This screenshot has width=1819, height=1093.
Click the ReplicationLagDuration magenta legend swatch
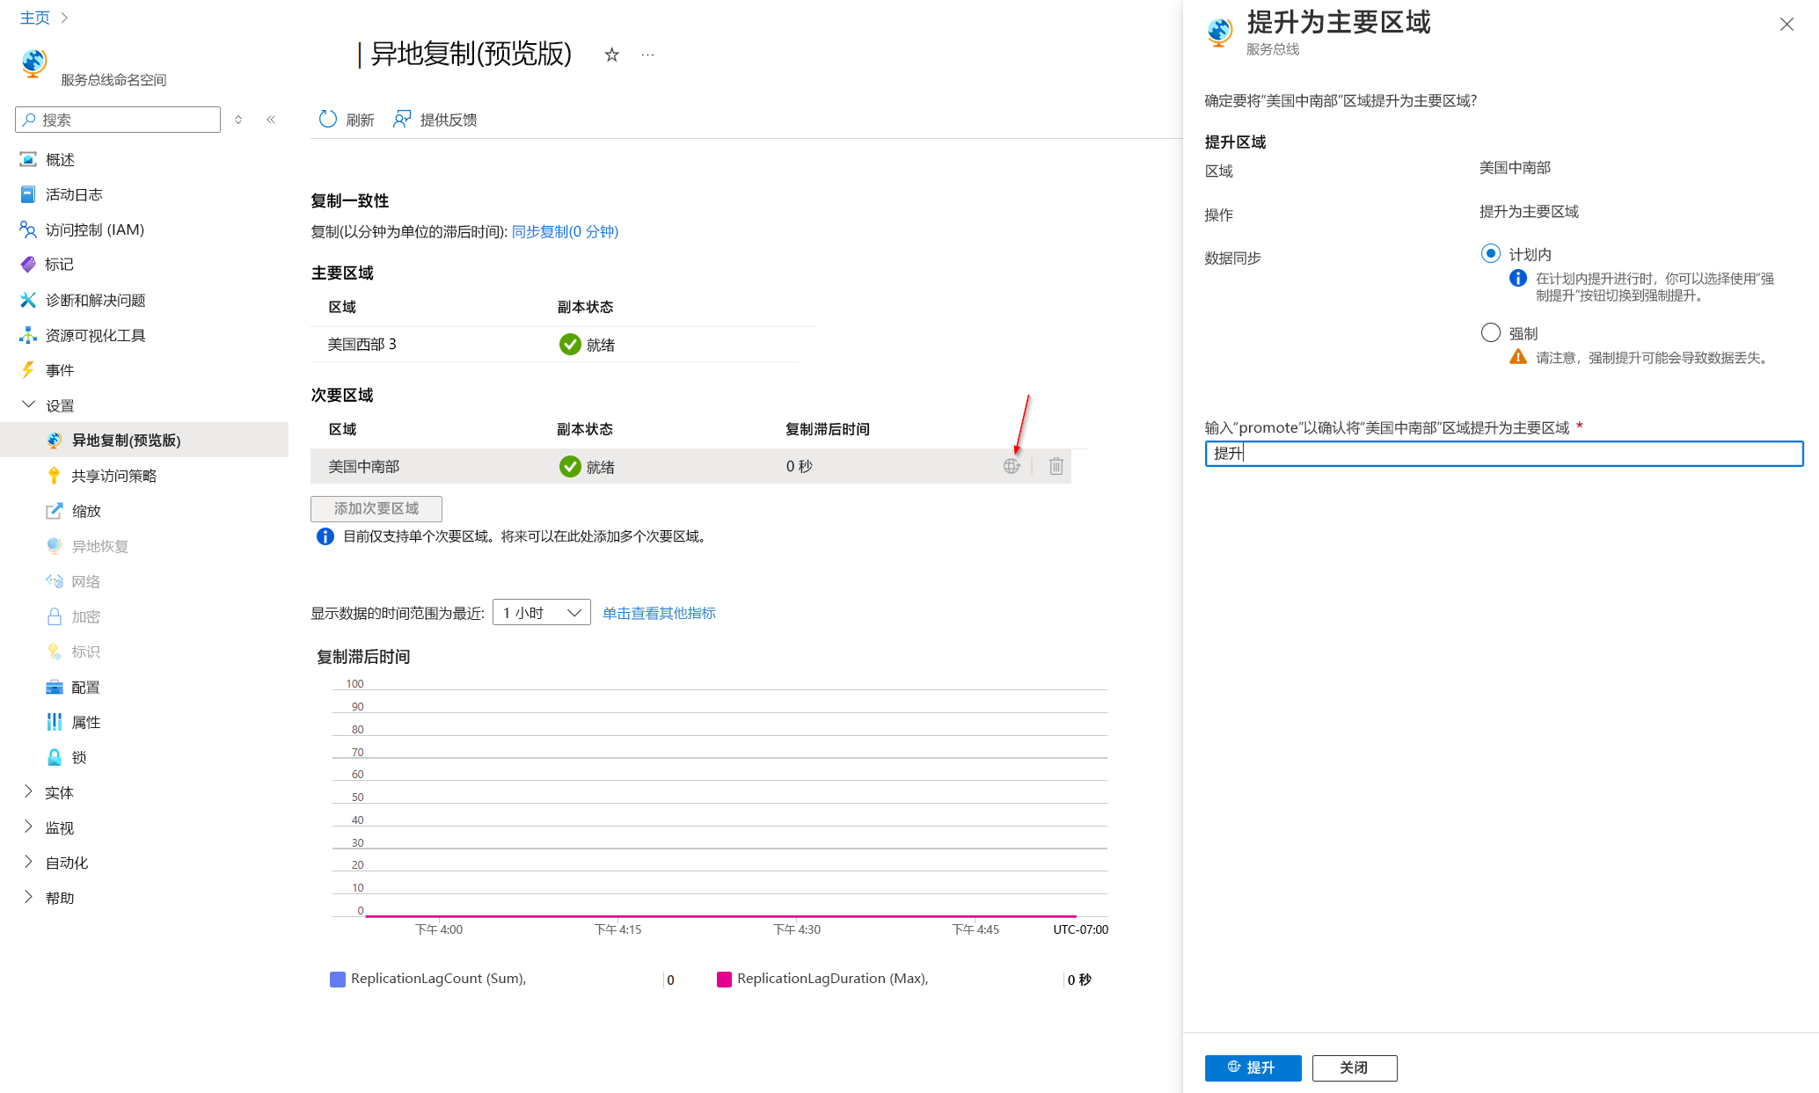click(x=725, y=980)
